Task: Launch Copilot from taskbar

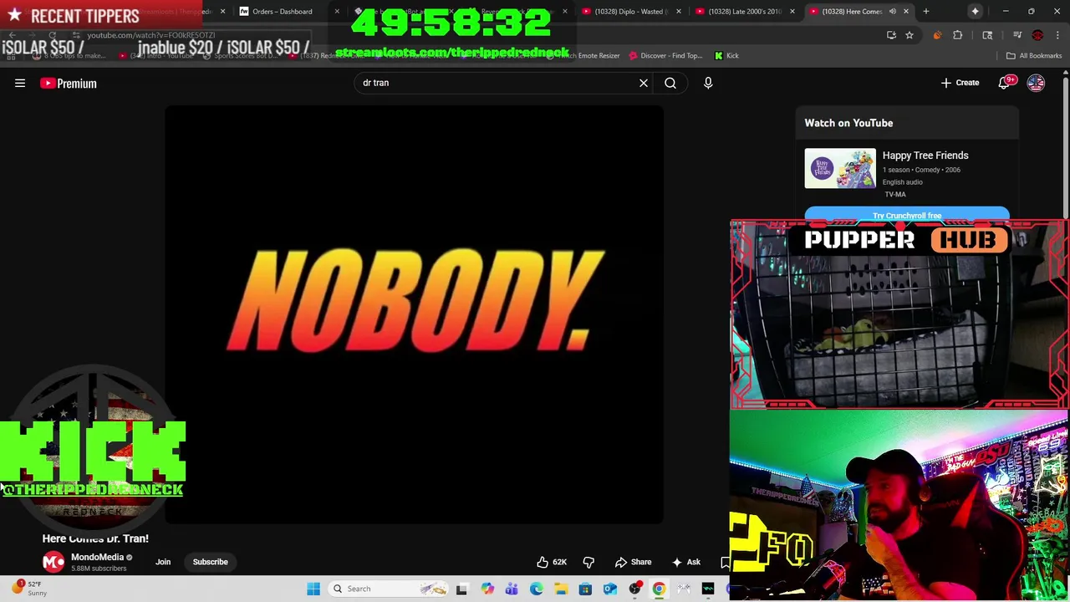Action: tap(487, 589)
